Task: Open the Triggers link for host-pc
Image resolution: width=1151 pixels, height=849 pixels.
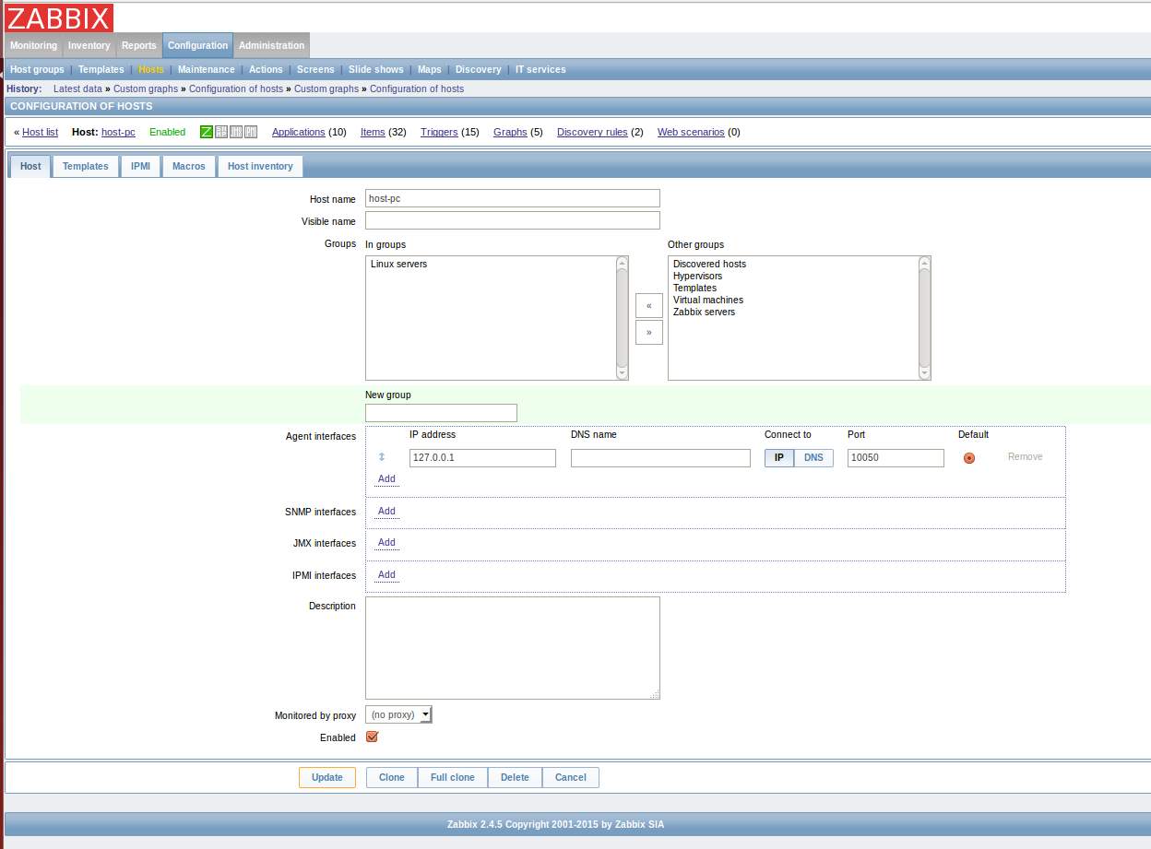Action: tap(439, 132)
